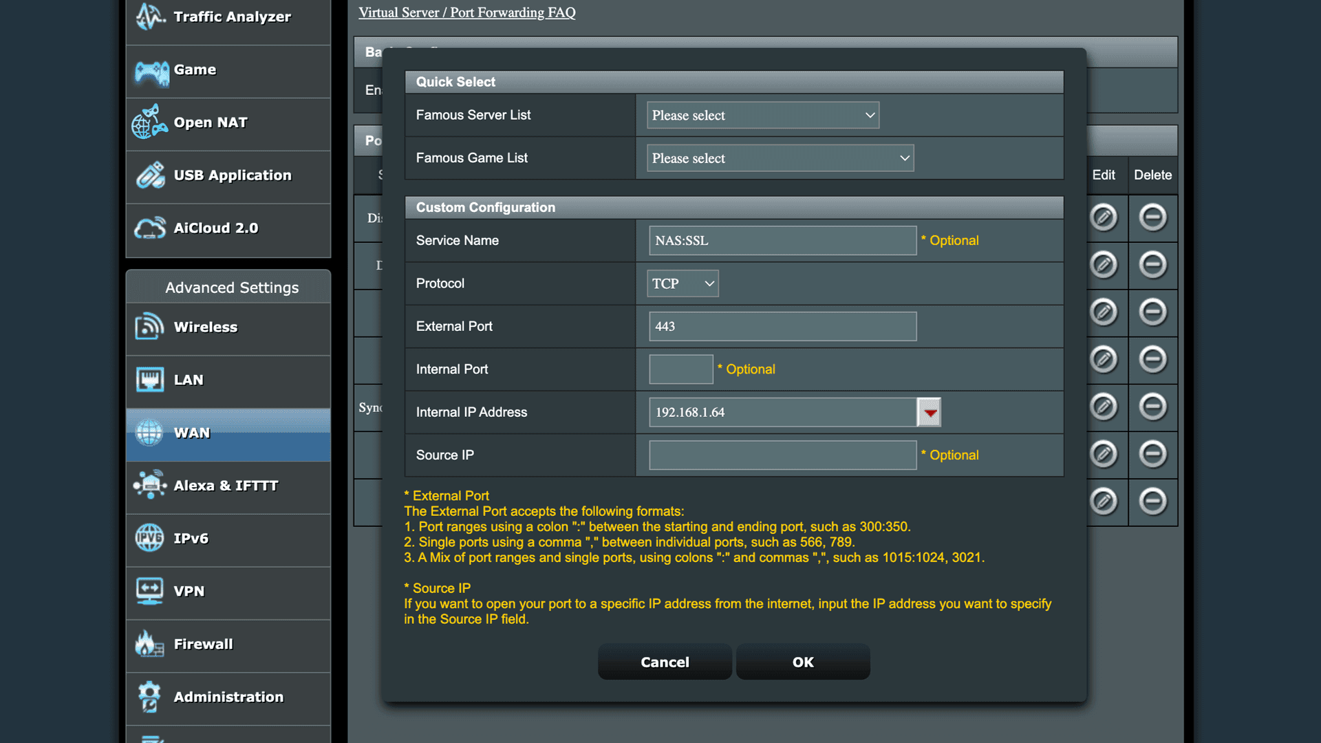Screen dimensions: 1321x743
Task: Click the Source IP input field
Action: (x=782, y=455)
